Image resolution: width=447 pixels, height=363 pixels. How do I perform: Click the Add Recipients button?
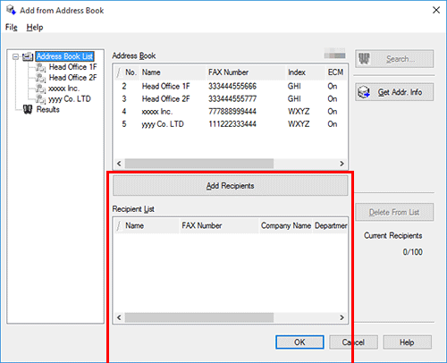[x=230, y=186]
